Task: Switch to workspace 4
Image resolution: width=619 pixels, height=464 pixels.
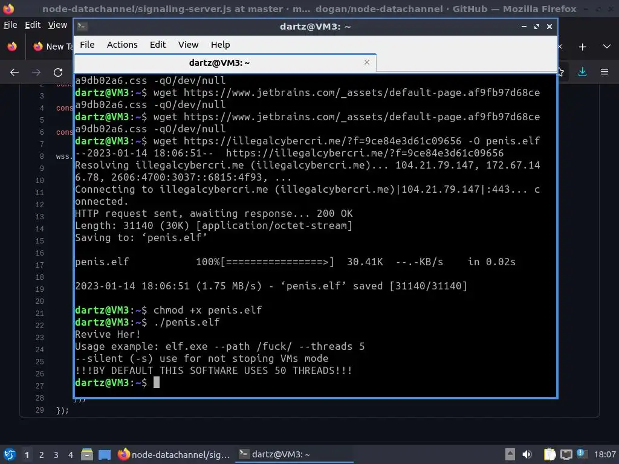Action: pos(71,455)
